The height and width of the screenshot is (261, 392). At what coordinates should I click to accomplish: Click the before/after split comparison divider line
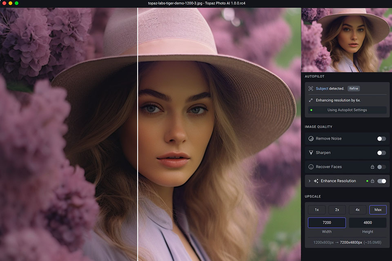pos(138,134)
